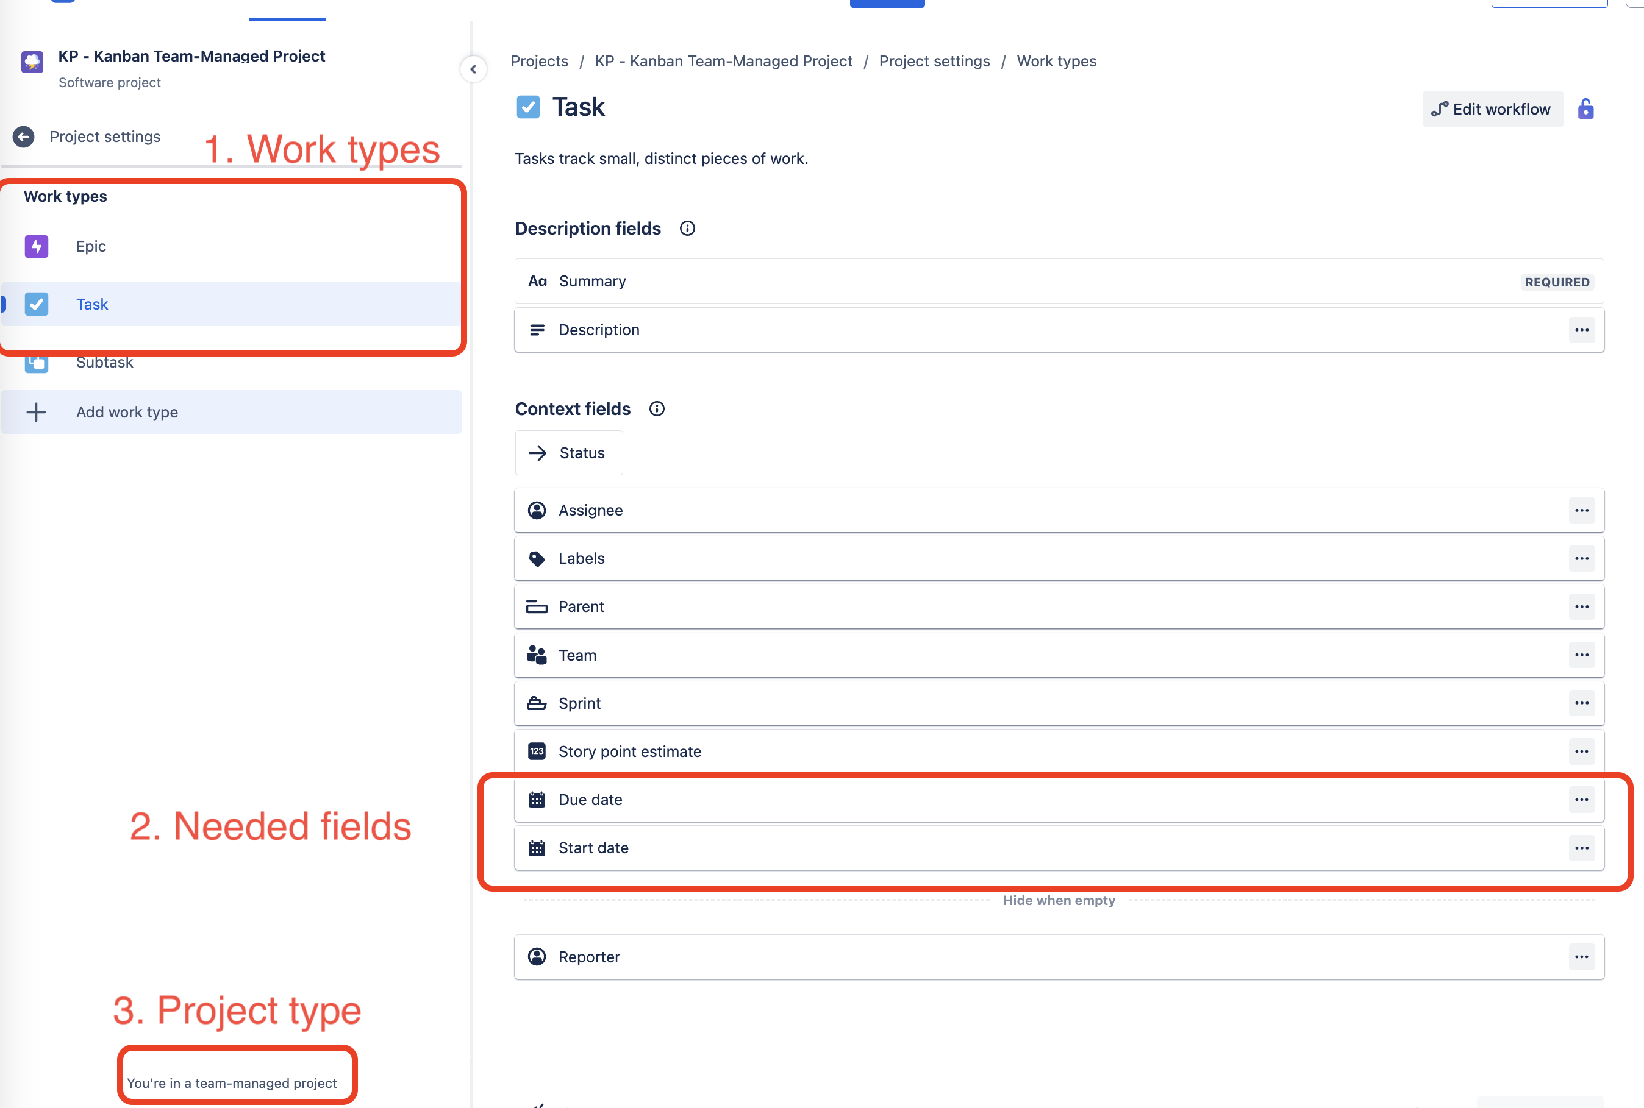
Task: Click the Start date field name text
Action: (593, 848)
